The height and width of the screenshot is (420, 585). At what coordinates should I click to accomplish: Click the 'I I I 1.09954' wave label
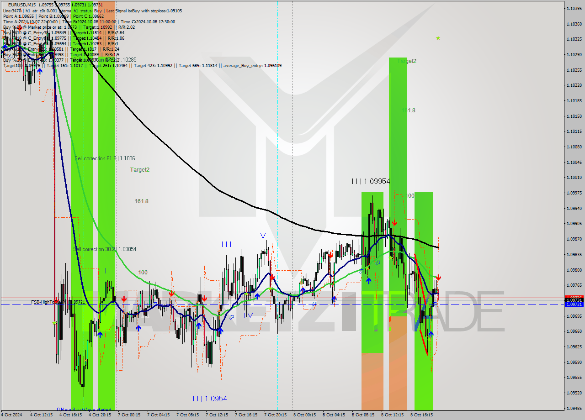click(x=371, y=181)
